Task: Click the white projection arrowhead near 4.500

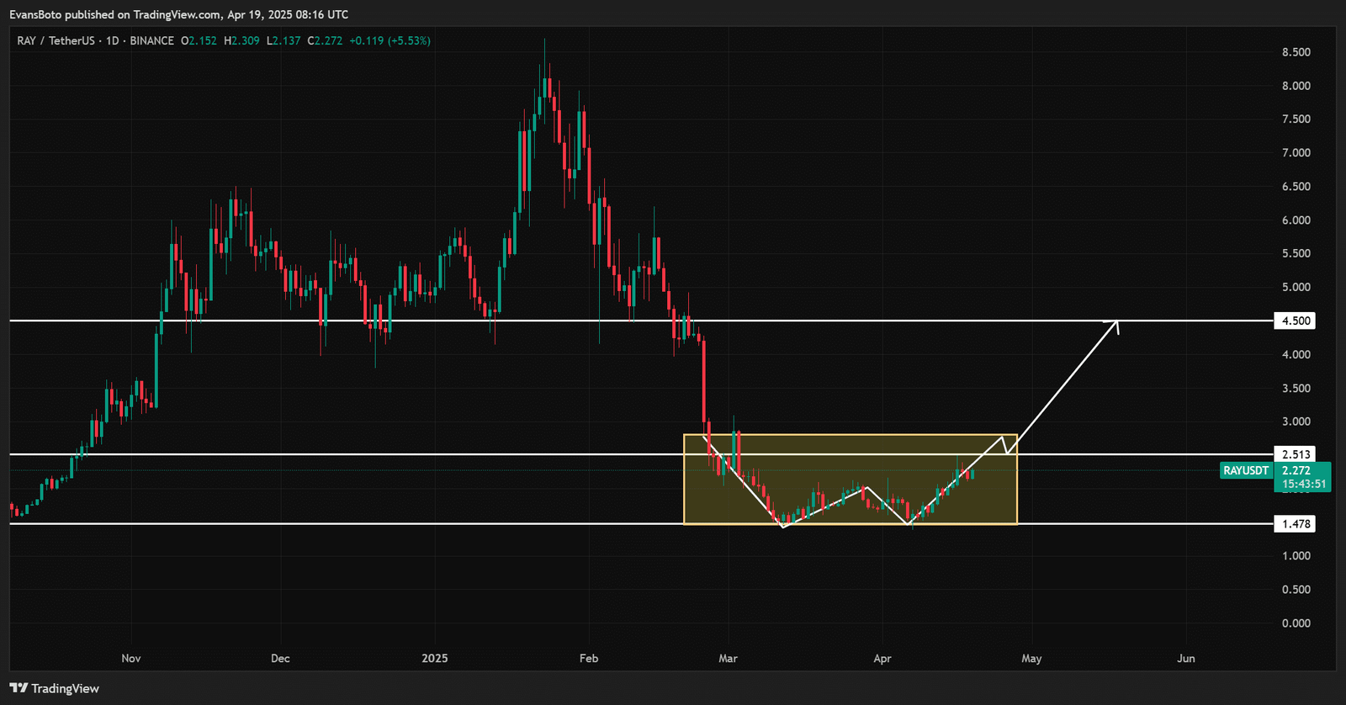Action: [x=1115, y=324]
